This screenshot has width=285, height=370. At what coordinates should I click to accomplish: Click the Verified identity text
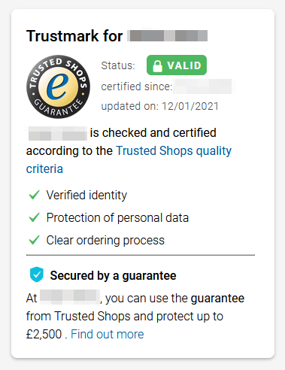[86, 195]
